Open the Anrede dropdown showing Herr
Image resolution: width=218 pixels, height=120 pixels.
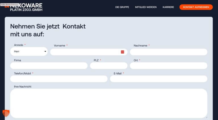pos(29,51)
